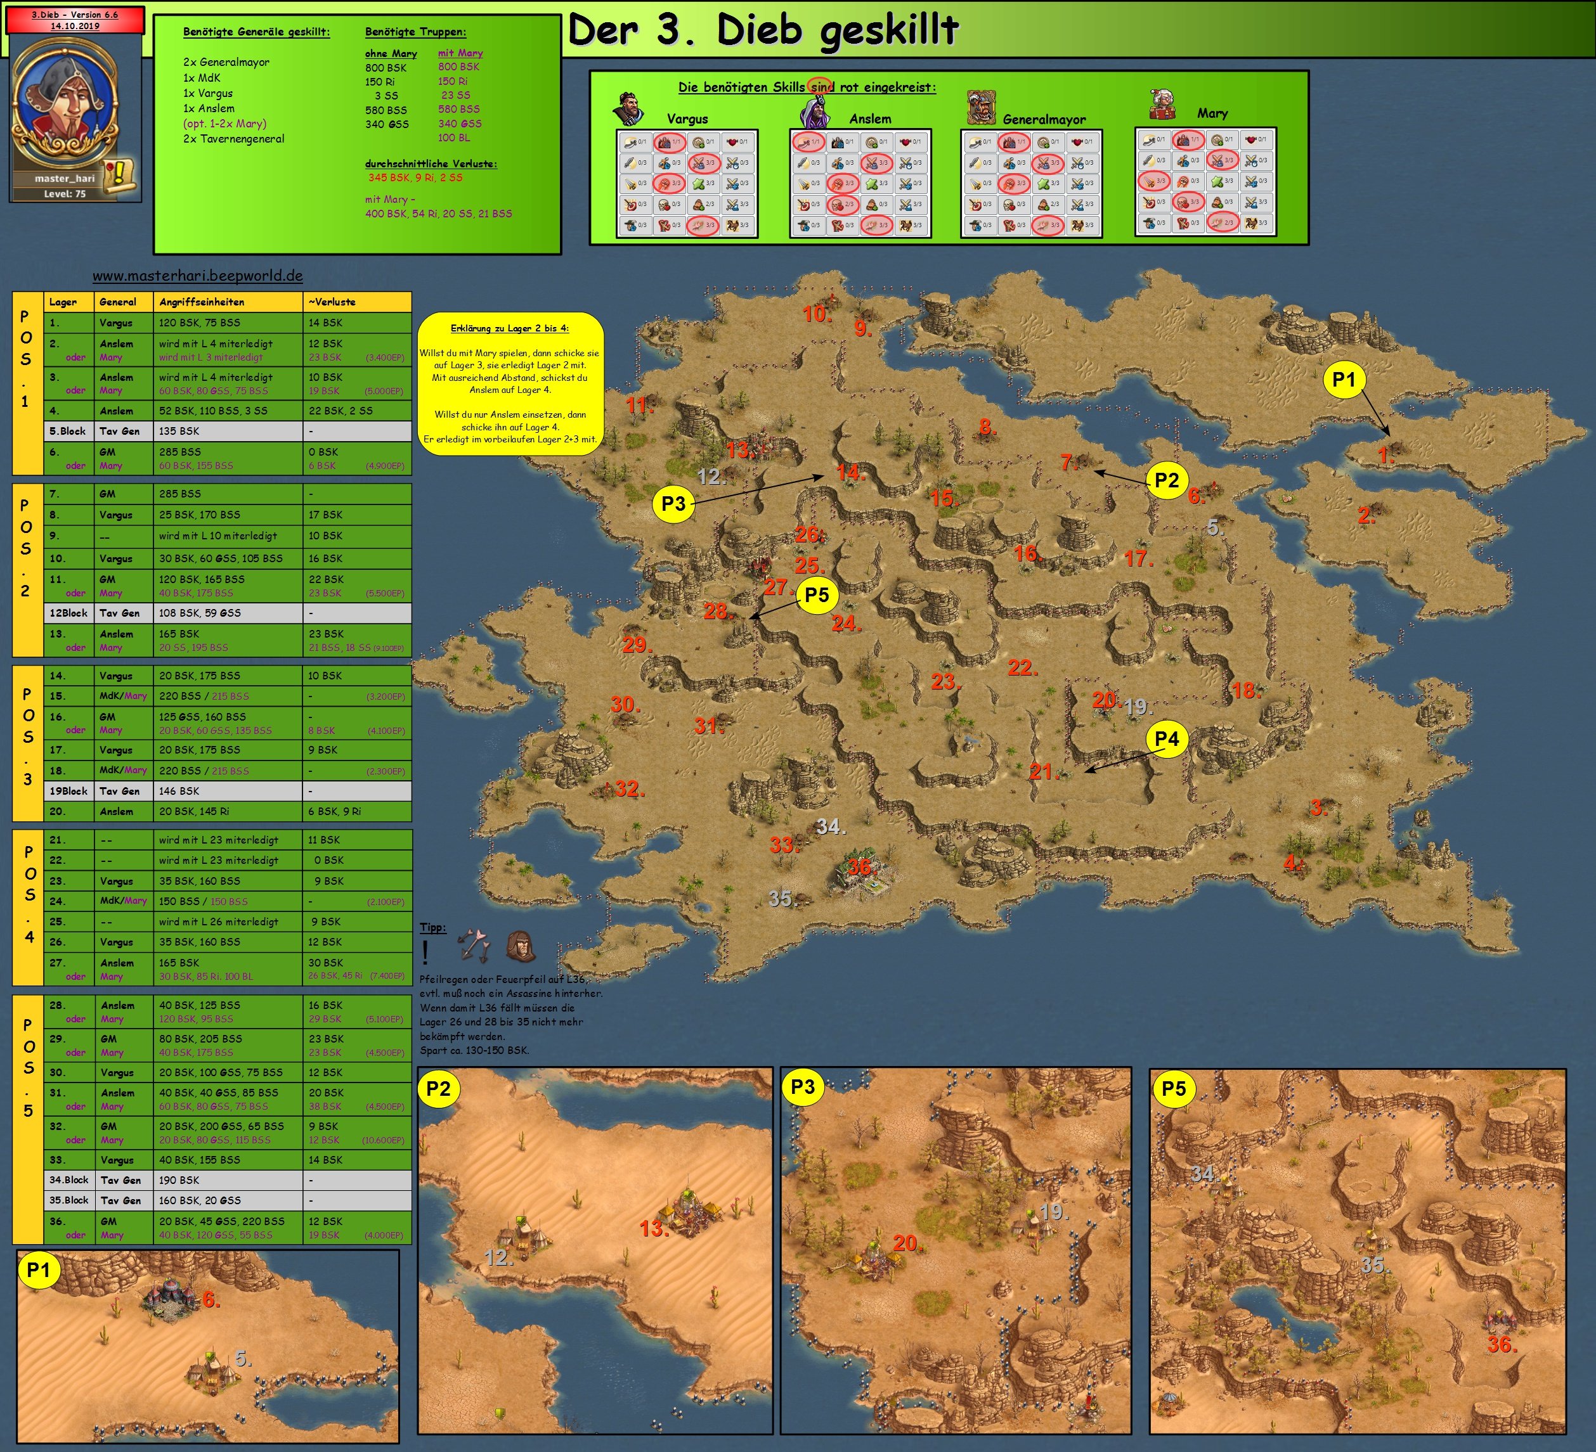The image size is (1596, 1452).
Task: Open the P1 inset map thumbnail
Action: click(x=207, y=1346)
